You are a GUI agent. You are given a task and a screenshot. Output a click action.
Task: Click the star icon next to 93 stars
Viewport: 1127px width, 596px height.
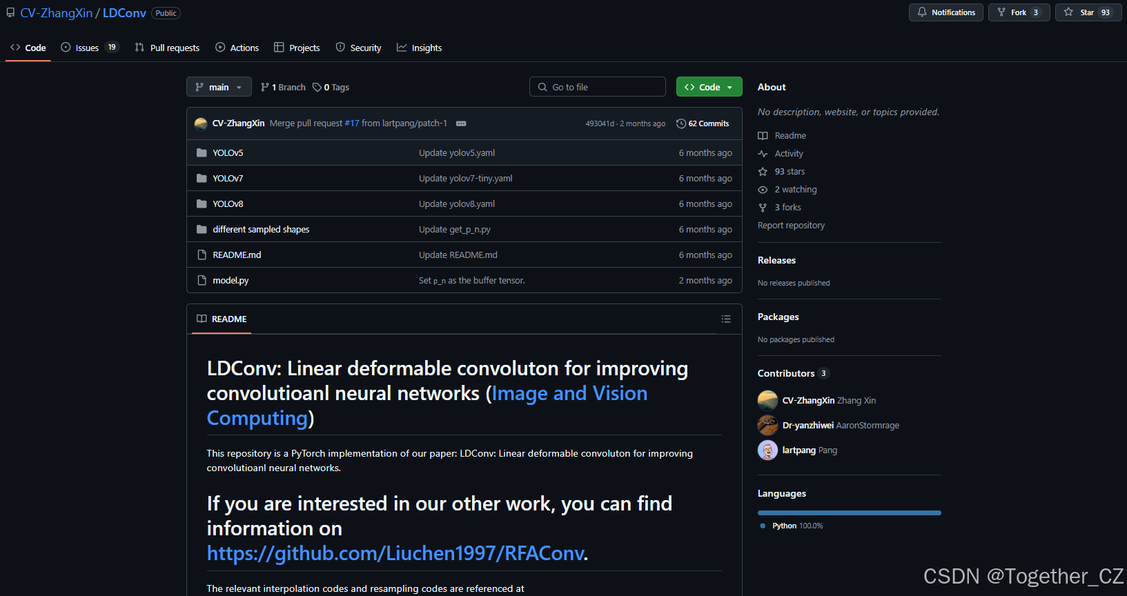click(763, 171)
